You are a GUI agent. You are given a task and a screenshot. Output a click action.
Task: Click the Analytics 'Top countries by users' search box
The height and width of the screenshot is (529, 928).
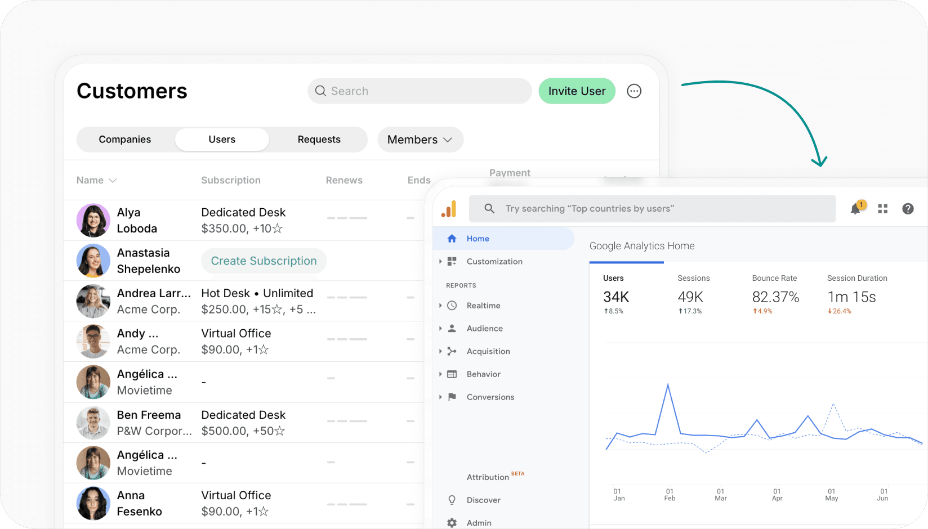tap(653, 209)
